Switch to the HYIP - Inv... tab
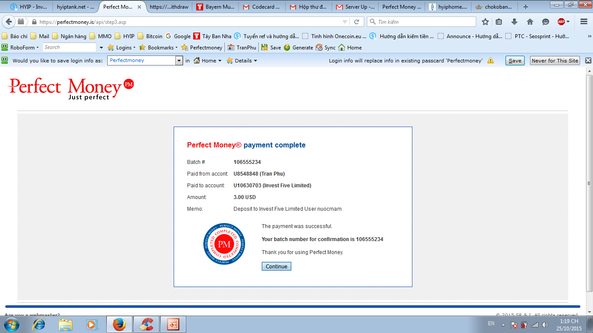This screenshot has width=593, height=333. pos(29,7)
